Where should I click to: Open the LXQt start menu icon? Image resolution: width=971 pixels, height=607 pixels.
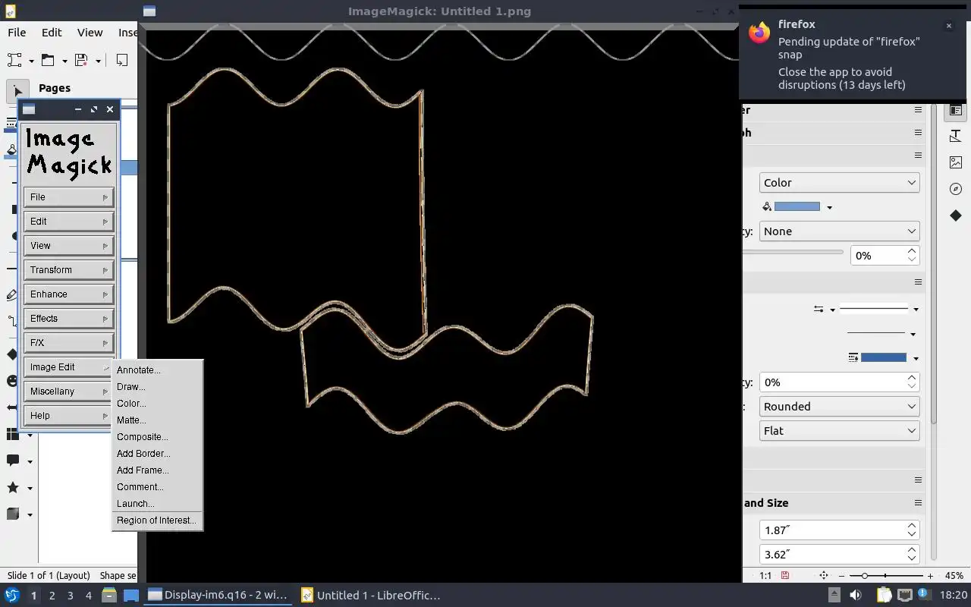coord(12,595)
